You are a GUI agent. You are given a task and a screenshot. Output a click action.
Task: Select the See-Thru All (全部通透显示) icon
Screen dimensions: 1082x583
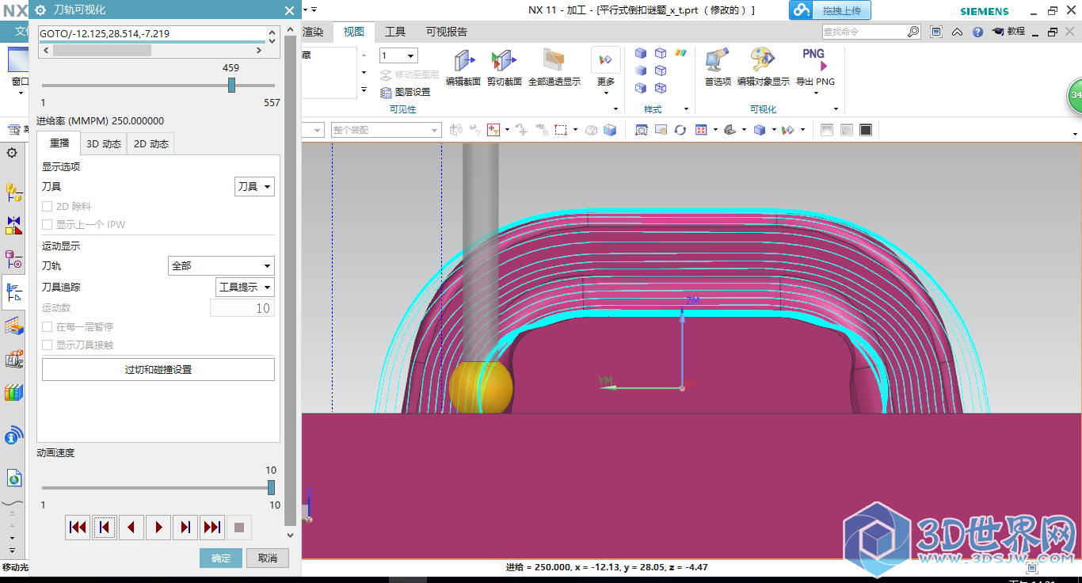554,62
